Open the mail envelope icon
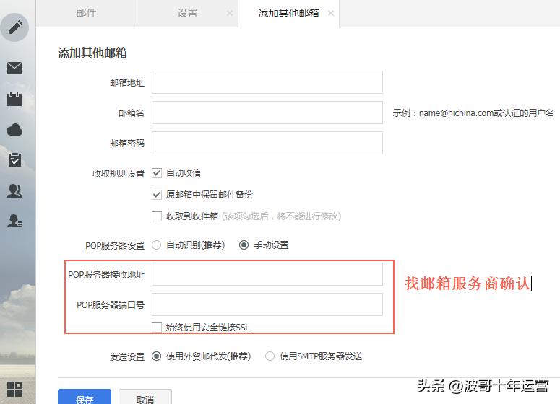The height and width of the screenshot is (404, 560). (14, 67)
